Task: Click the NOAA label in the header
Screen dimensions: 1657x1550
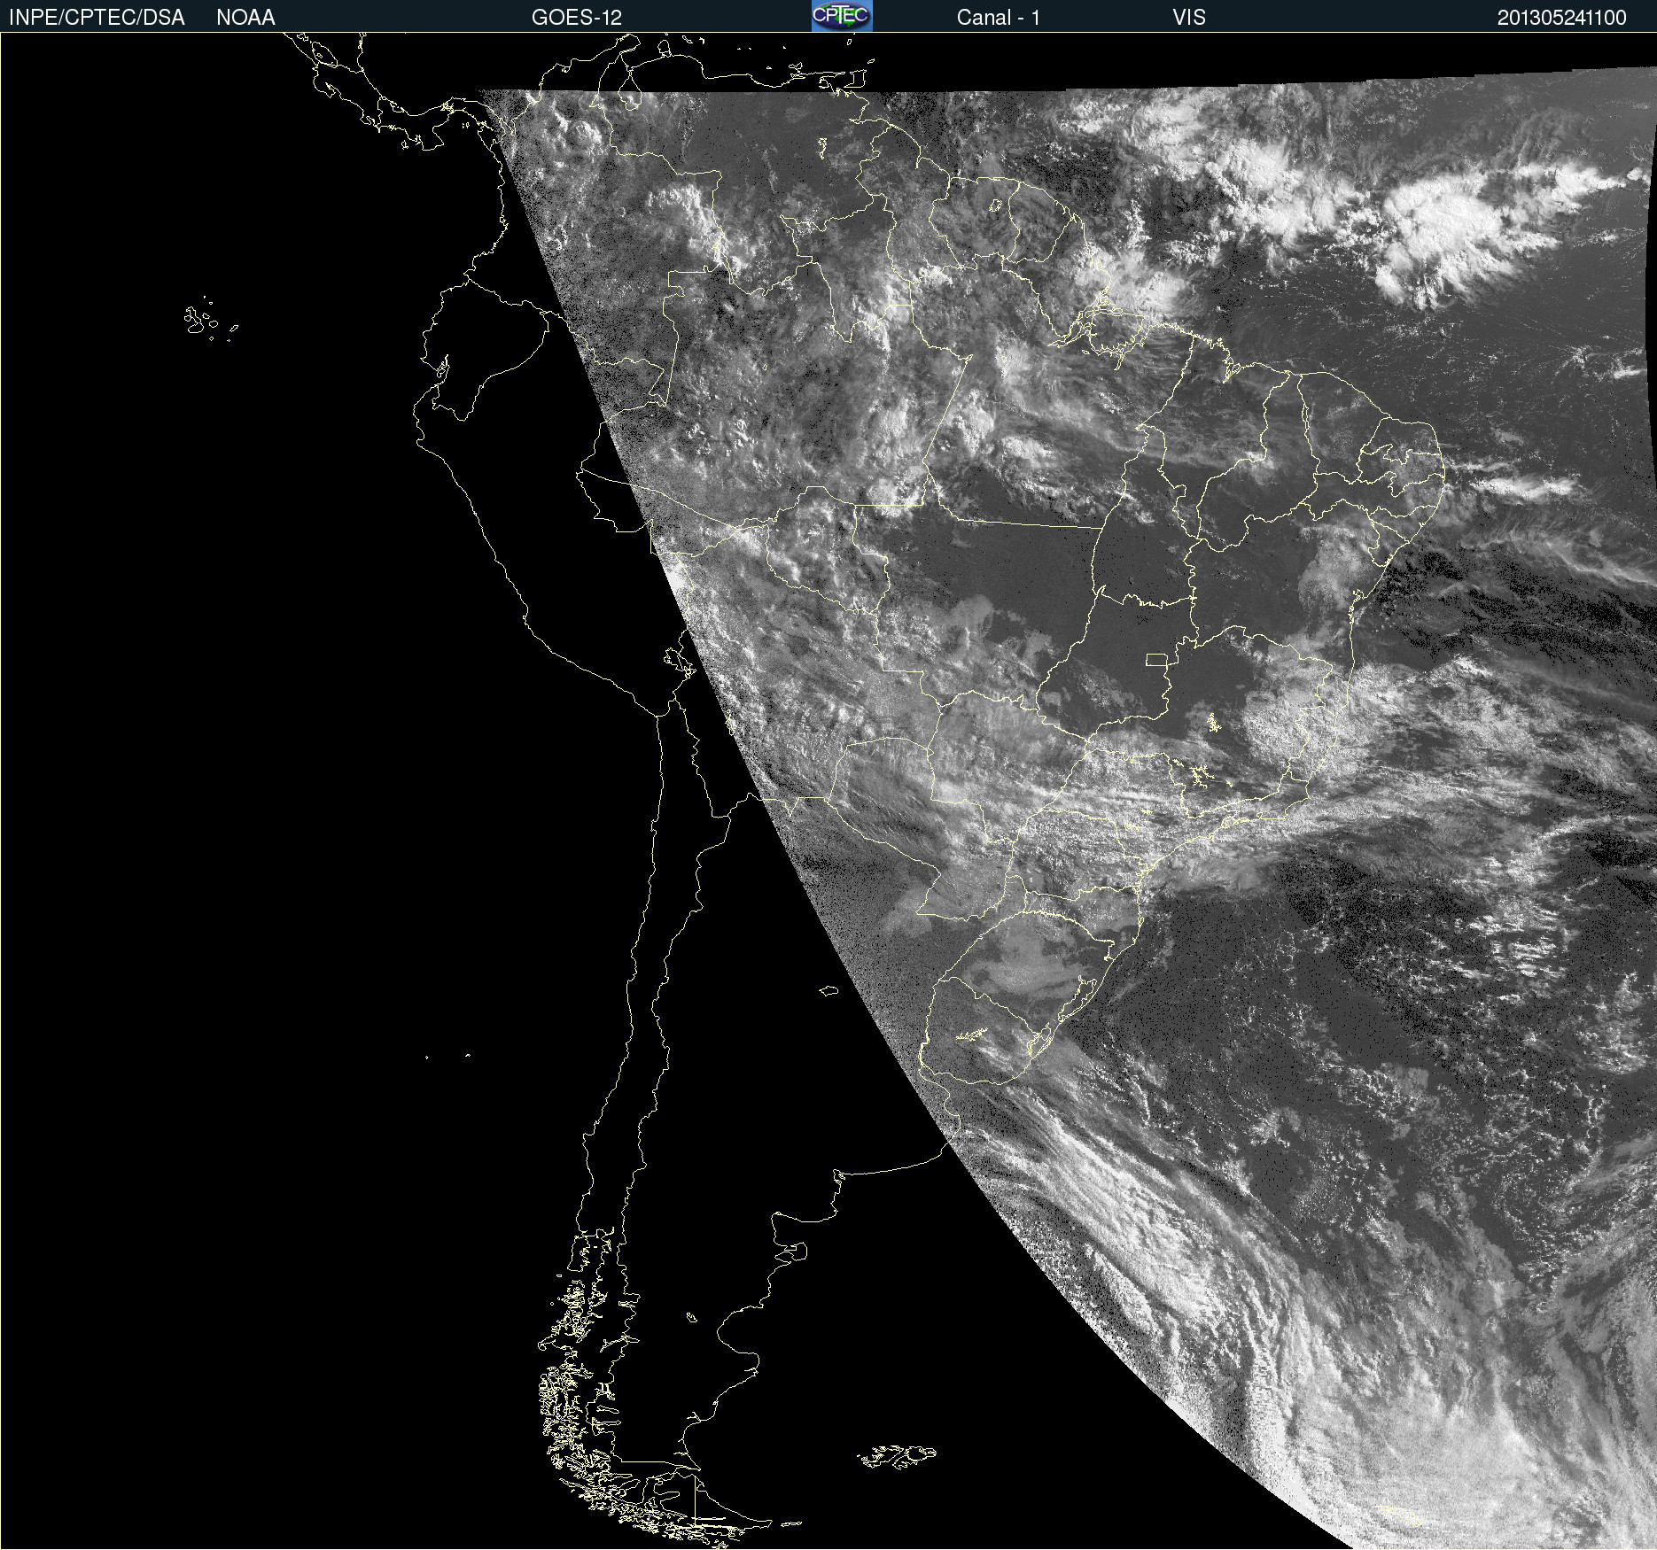Action: 245,18
